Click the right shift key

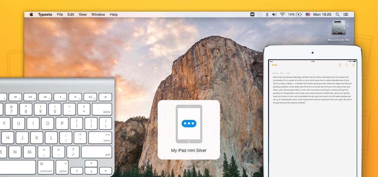click(x=97, y=152)
